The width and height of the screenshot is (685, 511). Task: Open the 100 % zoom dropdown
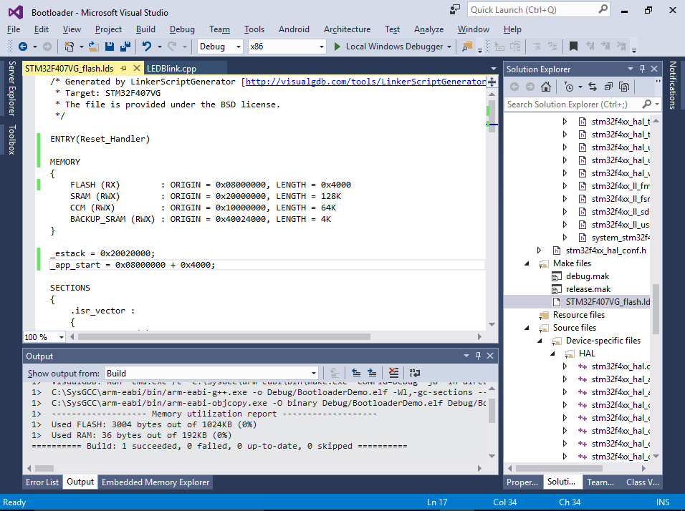click(61, 337)
